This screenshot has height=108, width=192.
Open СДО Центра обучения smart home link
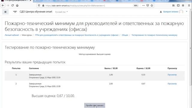[x=36, y=12]
